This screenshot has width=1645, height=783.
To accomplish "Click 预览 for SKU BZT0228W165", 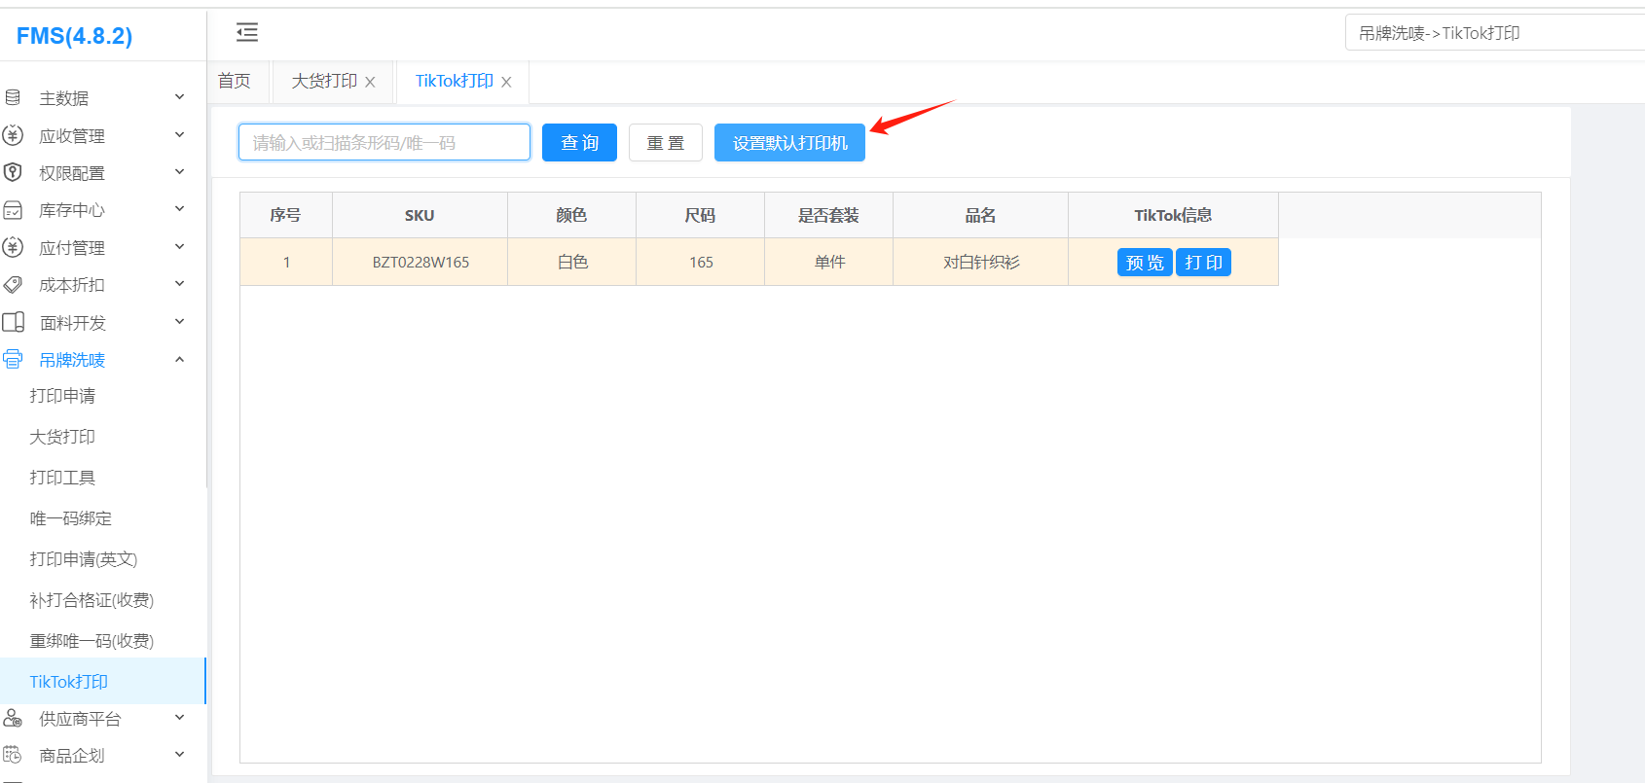I will 1145,263.
